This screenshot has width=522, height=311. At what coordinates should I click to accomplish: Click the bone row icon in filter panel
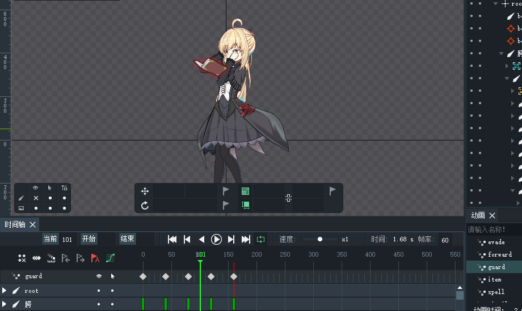(21, 198)
